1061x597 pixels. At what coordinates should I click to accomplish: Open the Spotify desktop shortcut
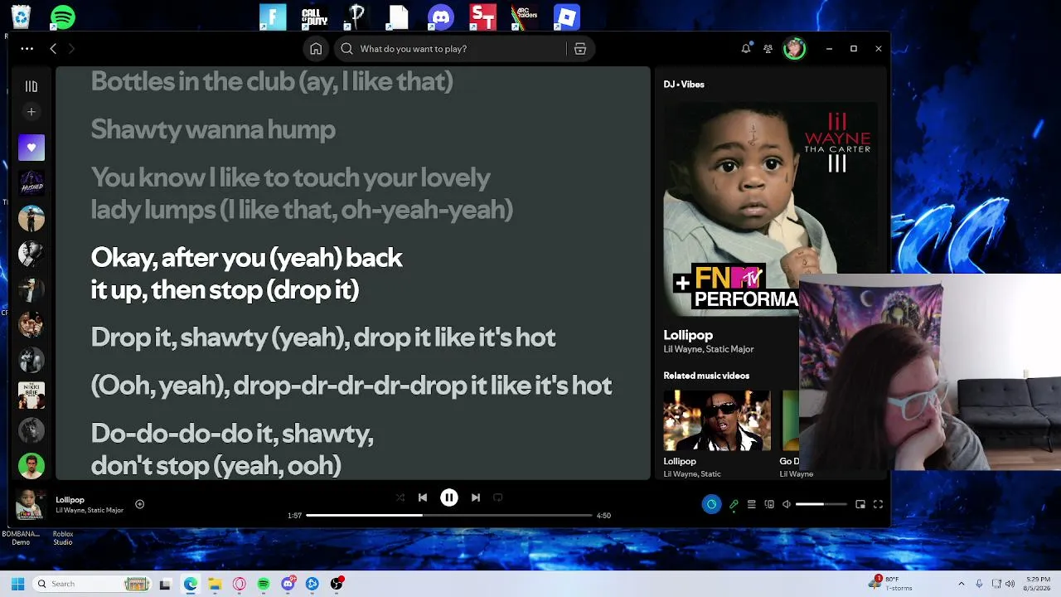(x=63, y=17)
